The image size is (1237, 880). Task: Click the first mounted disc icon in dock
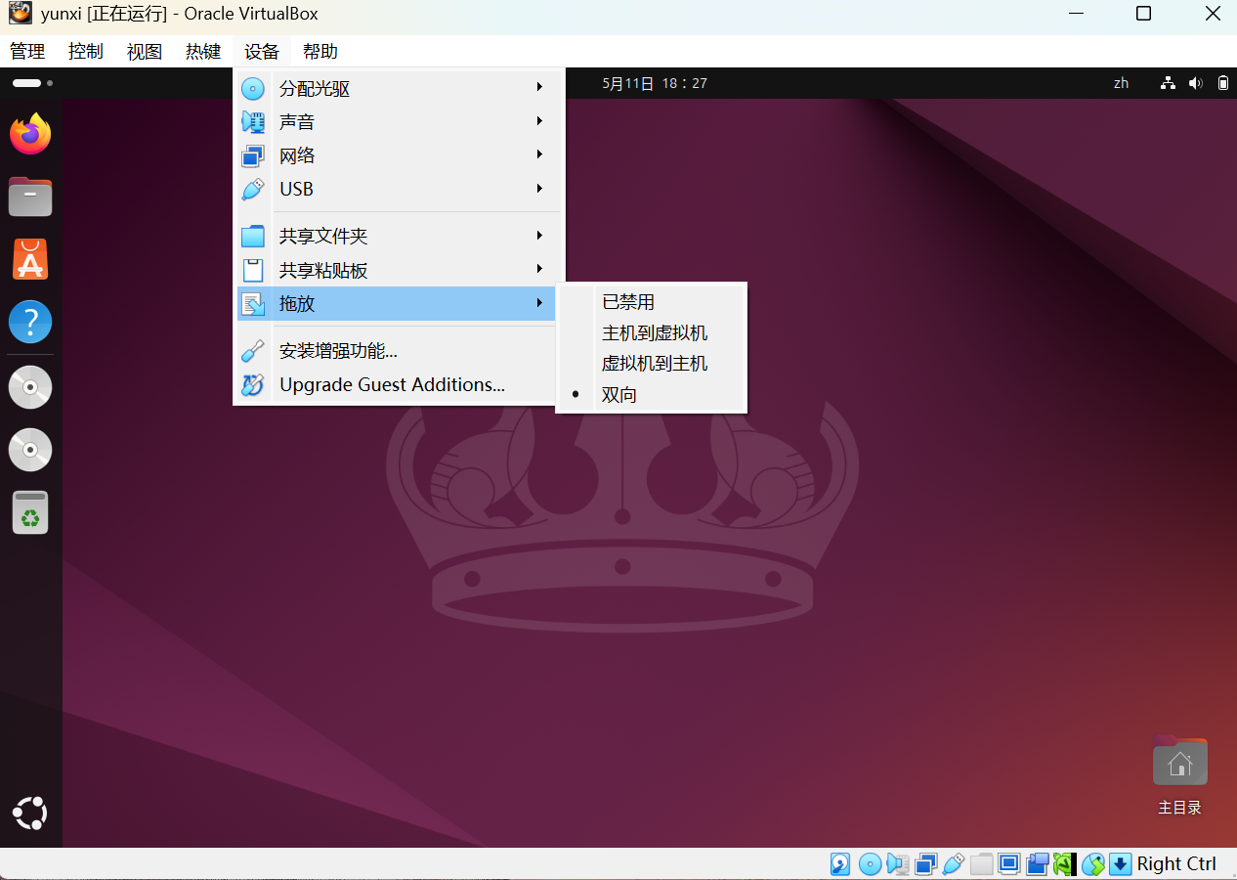point(30,387)
